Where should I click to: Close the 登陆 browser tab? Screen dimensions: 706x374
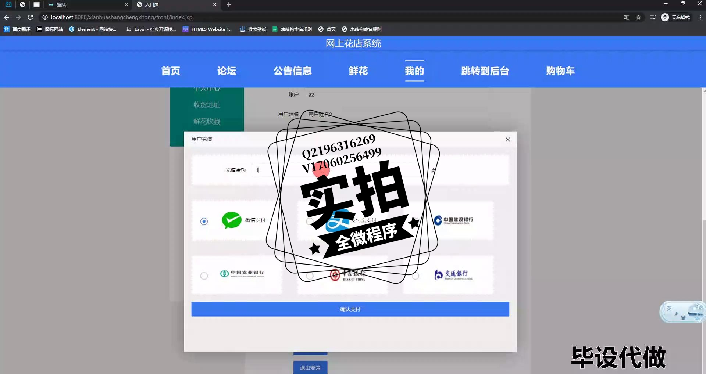click(126, 4)
